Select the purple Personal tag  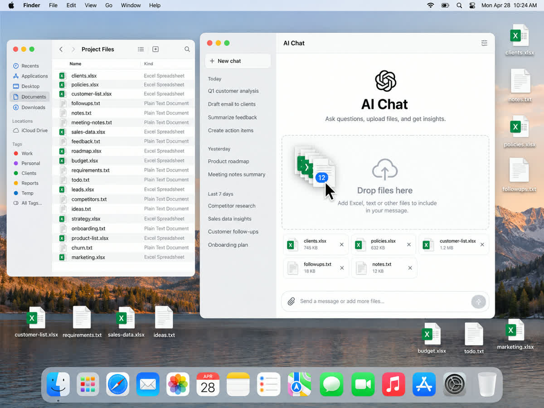[x=26, y=163]
